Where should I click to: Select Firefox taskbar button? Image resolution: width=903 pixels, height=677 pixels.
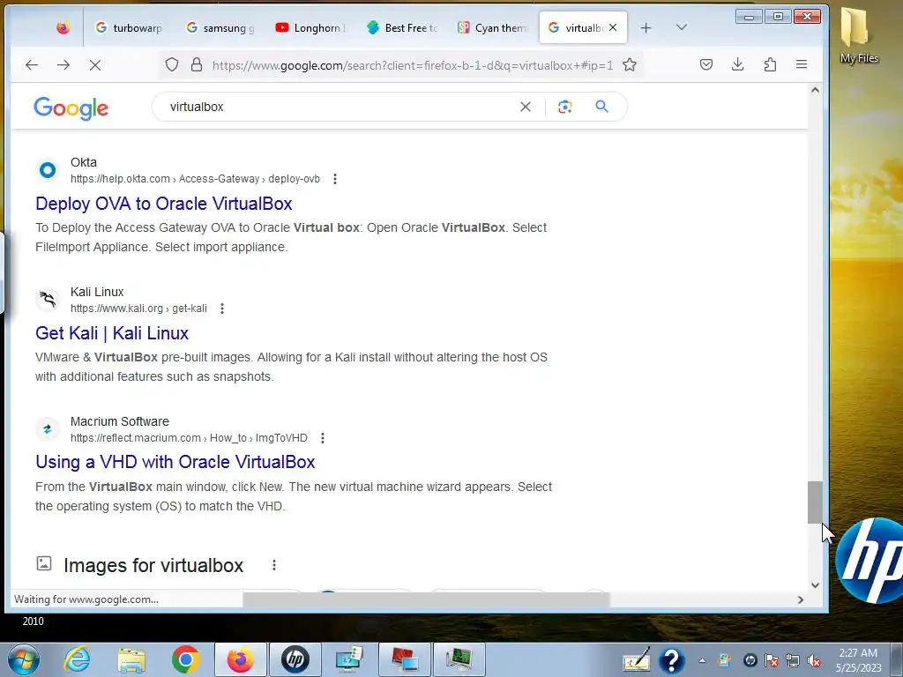point(240,659)
